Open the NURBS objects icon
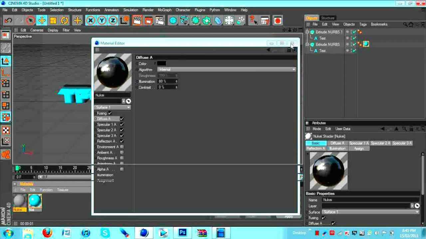Screen dimensions: 426x239 (x=195, y=21)
